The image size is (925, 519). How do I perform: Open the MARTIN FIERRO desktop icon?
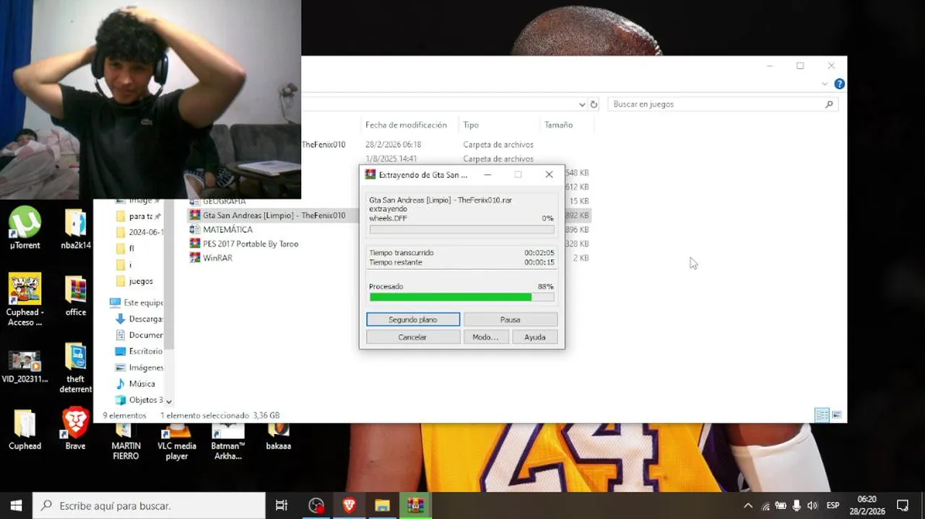click(126, 441)
